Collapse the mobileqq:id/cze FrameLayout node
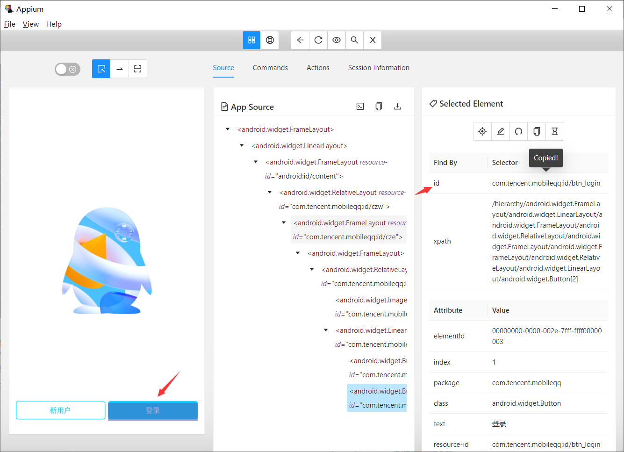 pos(284,222)
